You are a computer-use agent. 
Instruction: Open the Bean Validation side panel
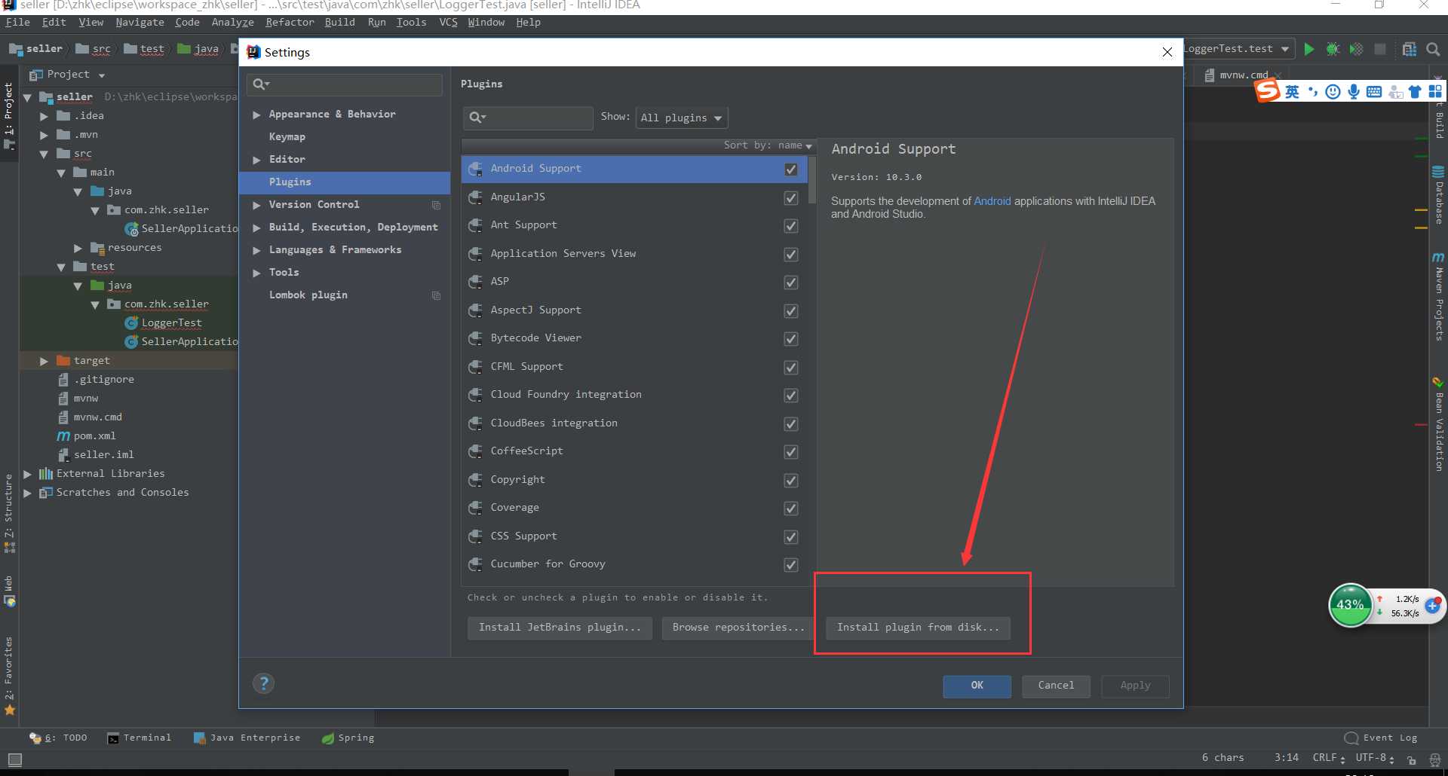point(1438,424)
